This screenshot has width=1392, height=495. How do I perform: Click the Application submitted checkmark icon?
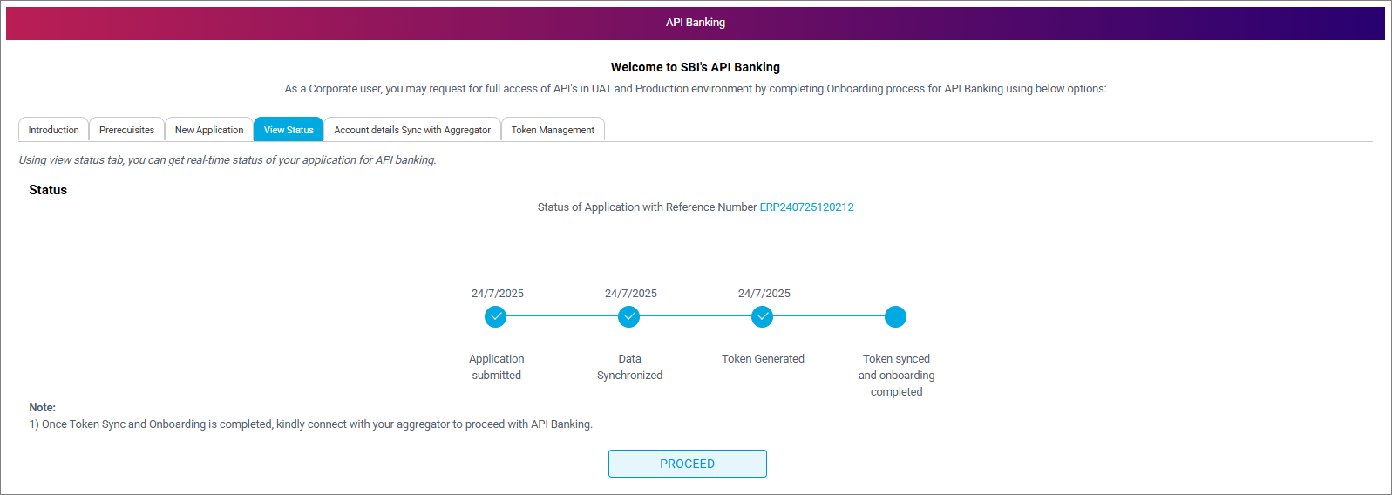coord(495,316)
